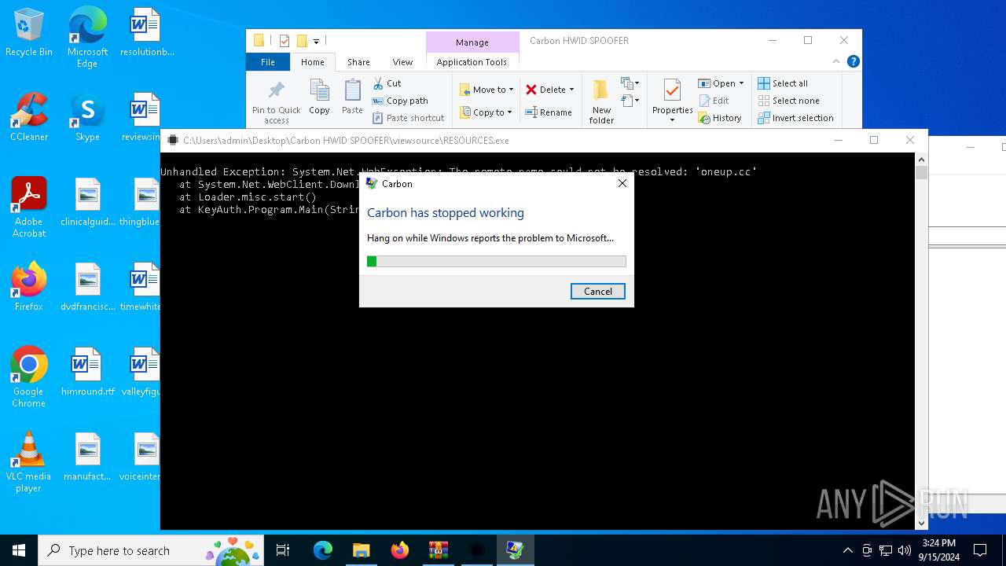
Task: Switch to the View ribbon tab
Action: [402, 62]
